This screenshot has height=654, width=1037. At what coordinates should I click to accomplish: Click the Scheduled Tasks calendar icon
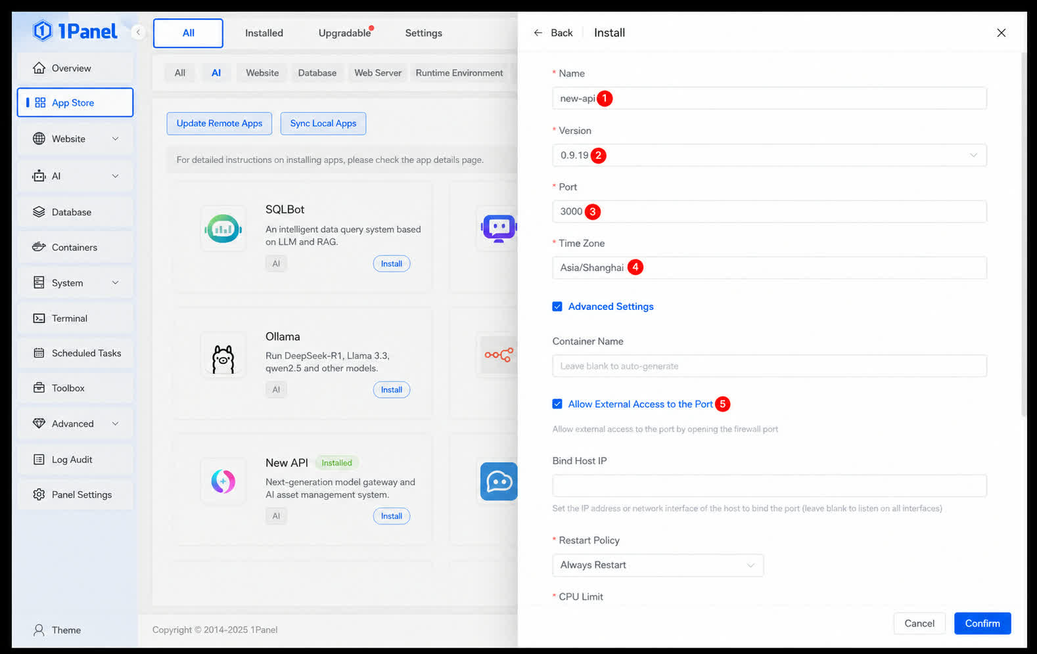[x=39, y=353]
